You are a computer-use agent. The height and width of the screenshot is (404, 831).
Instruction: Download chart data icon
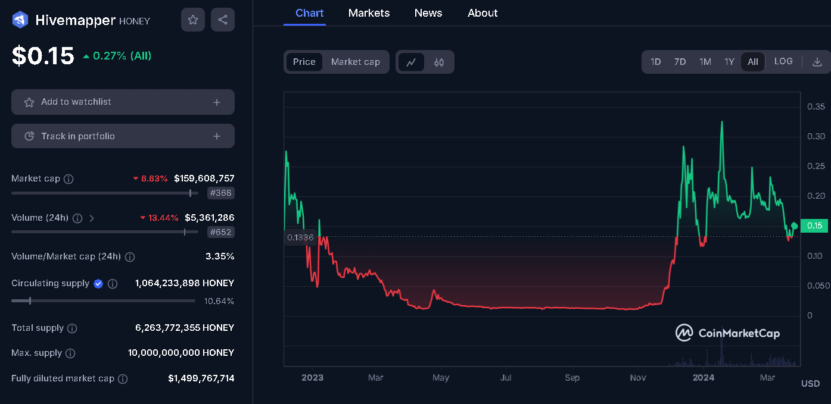tap(817, 62)
